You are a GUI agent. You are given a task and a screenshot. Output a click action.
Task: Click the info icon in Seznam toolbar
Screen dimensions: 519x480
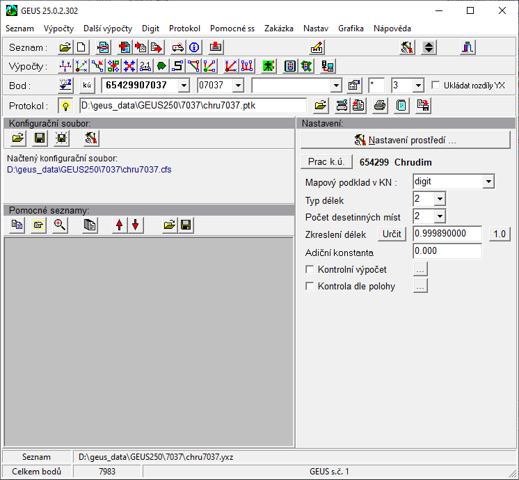point(195,47)
